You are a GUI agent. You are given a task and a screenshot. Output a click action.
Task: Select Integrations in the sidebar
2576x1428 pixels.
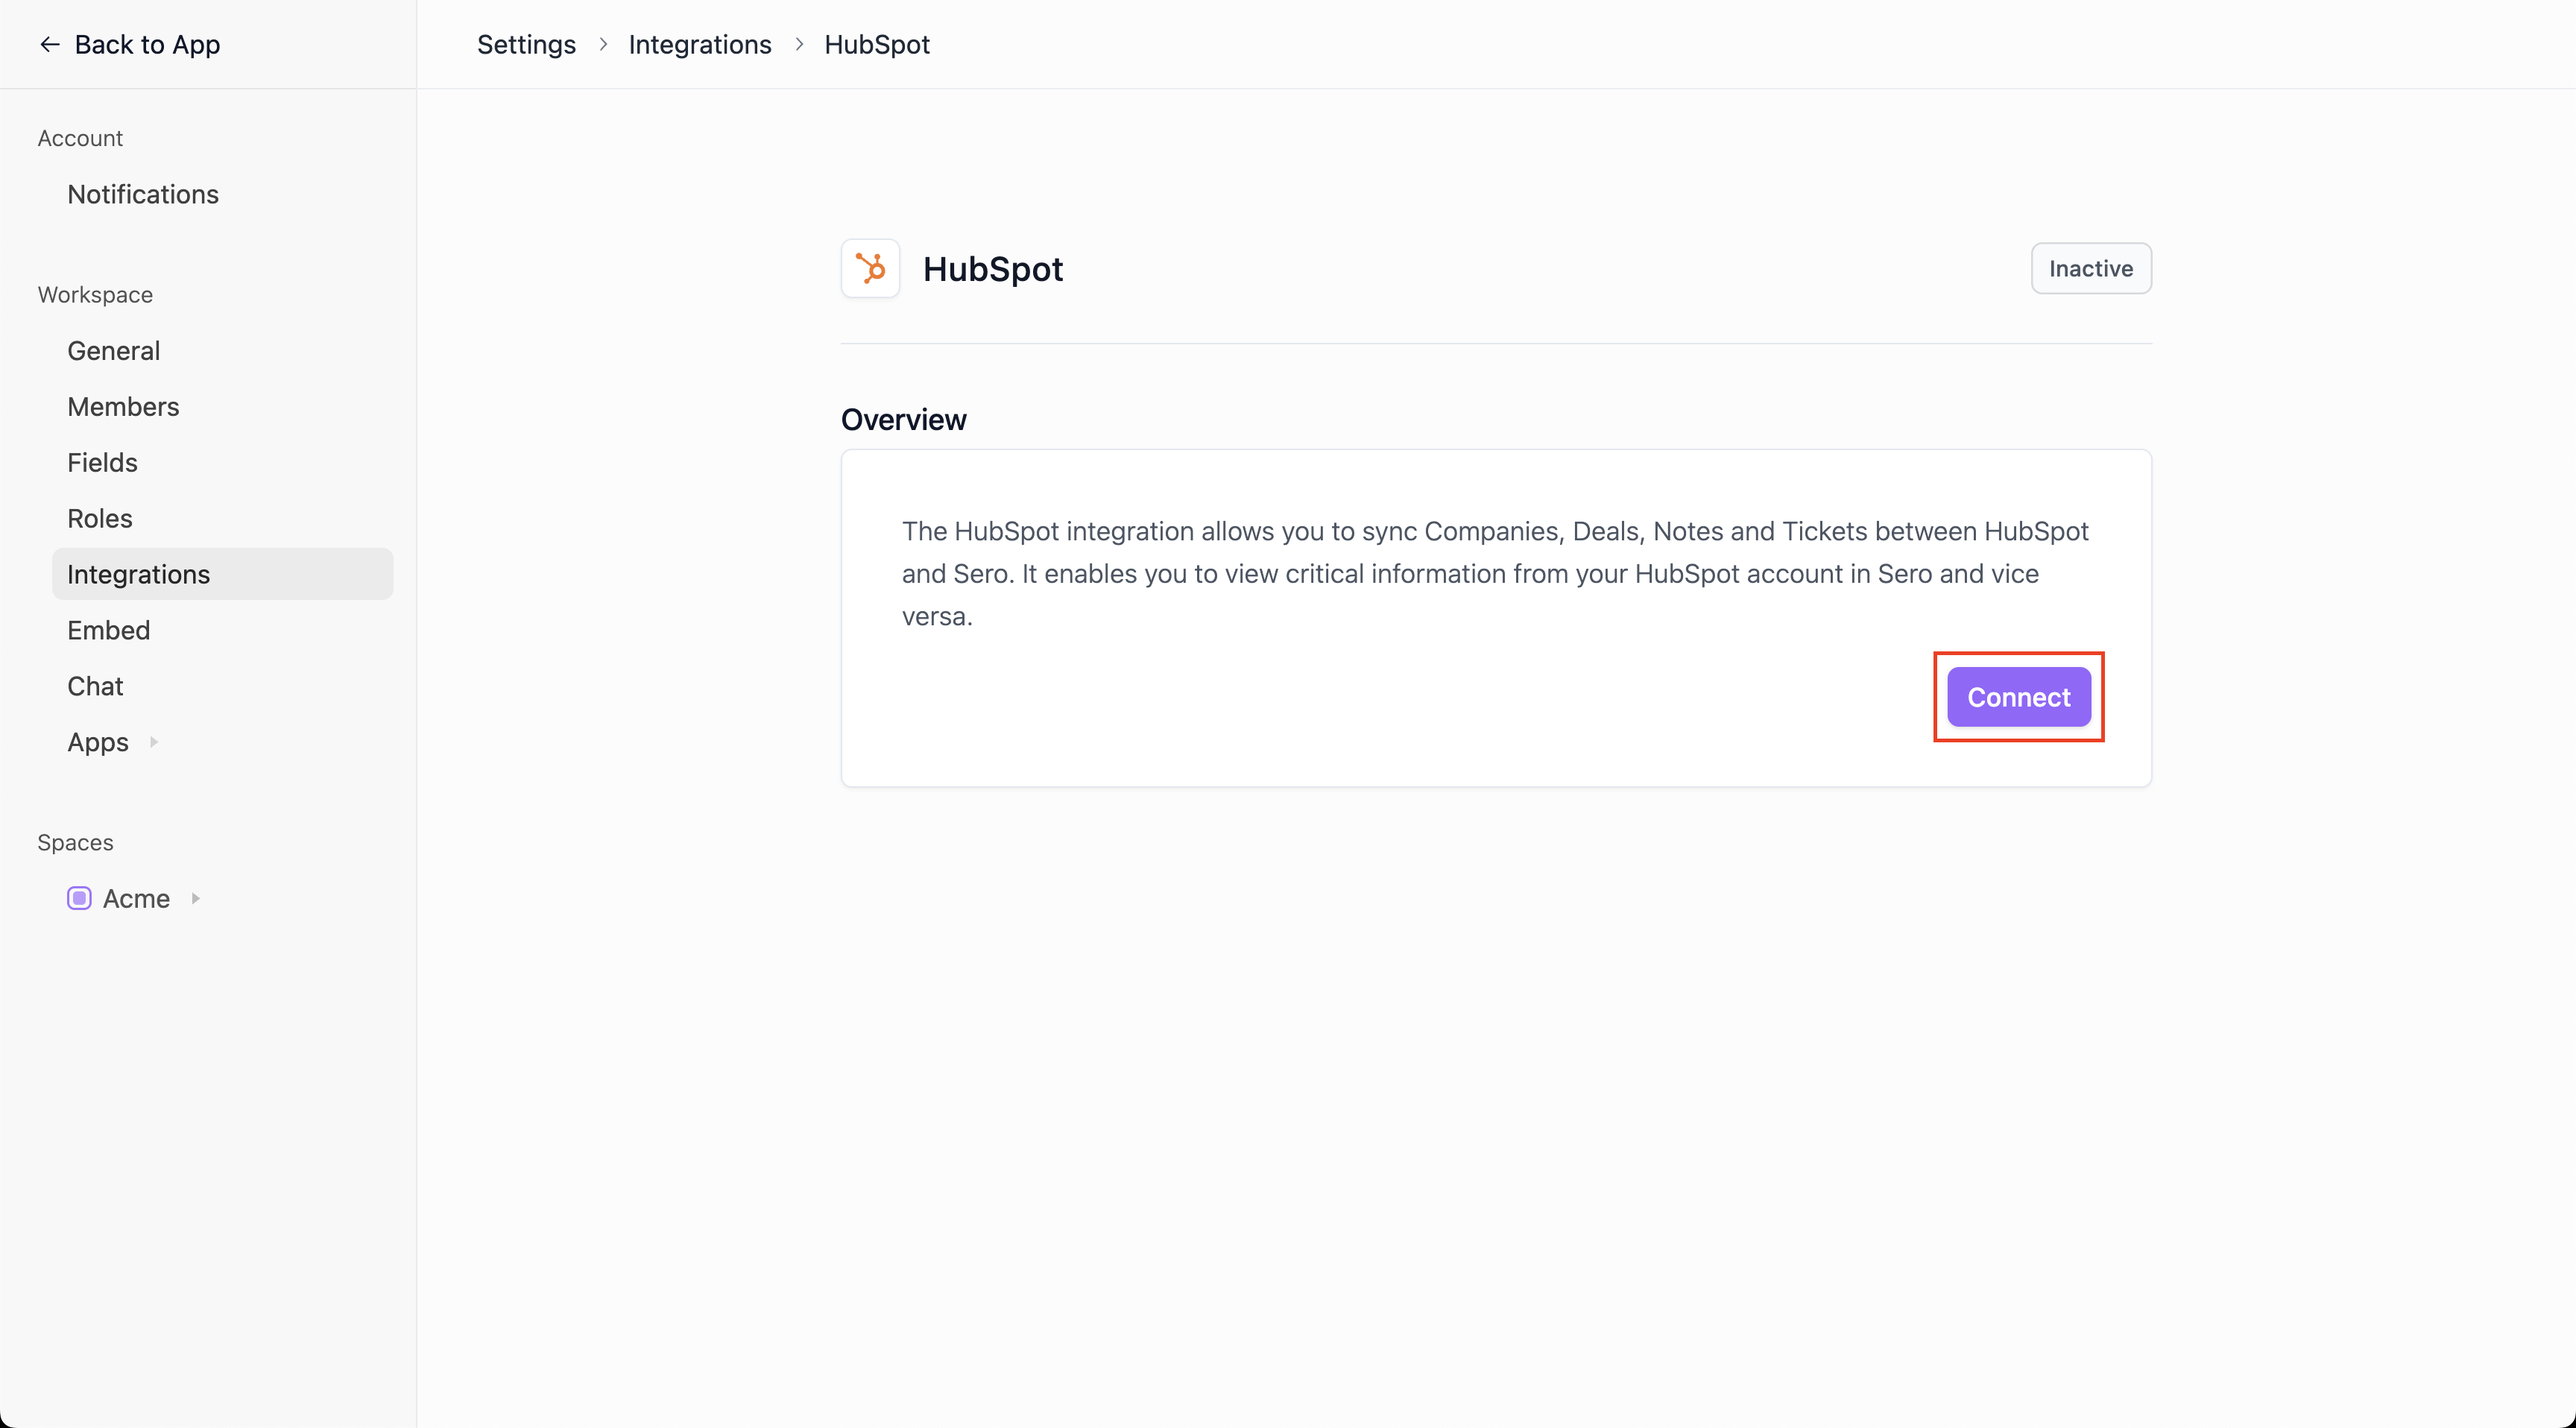(139, 574)
